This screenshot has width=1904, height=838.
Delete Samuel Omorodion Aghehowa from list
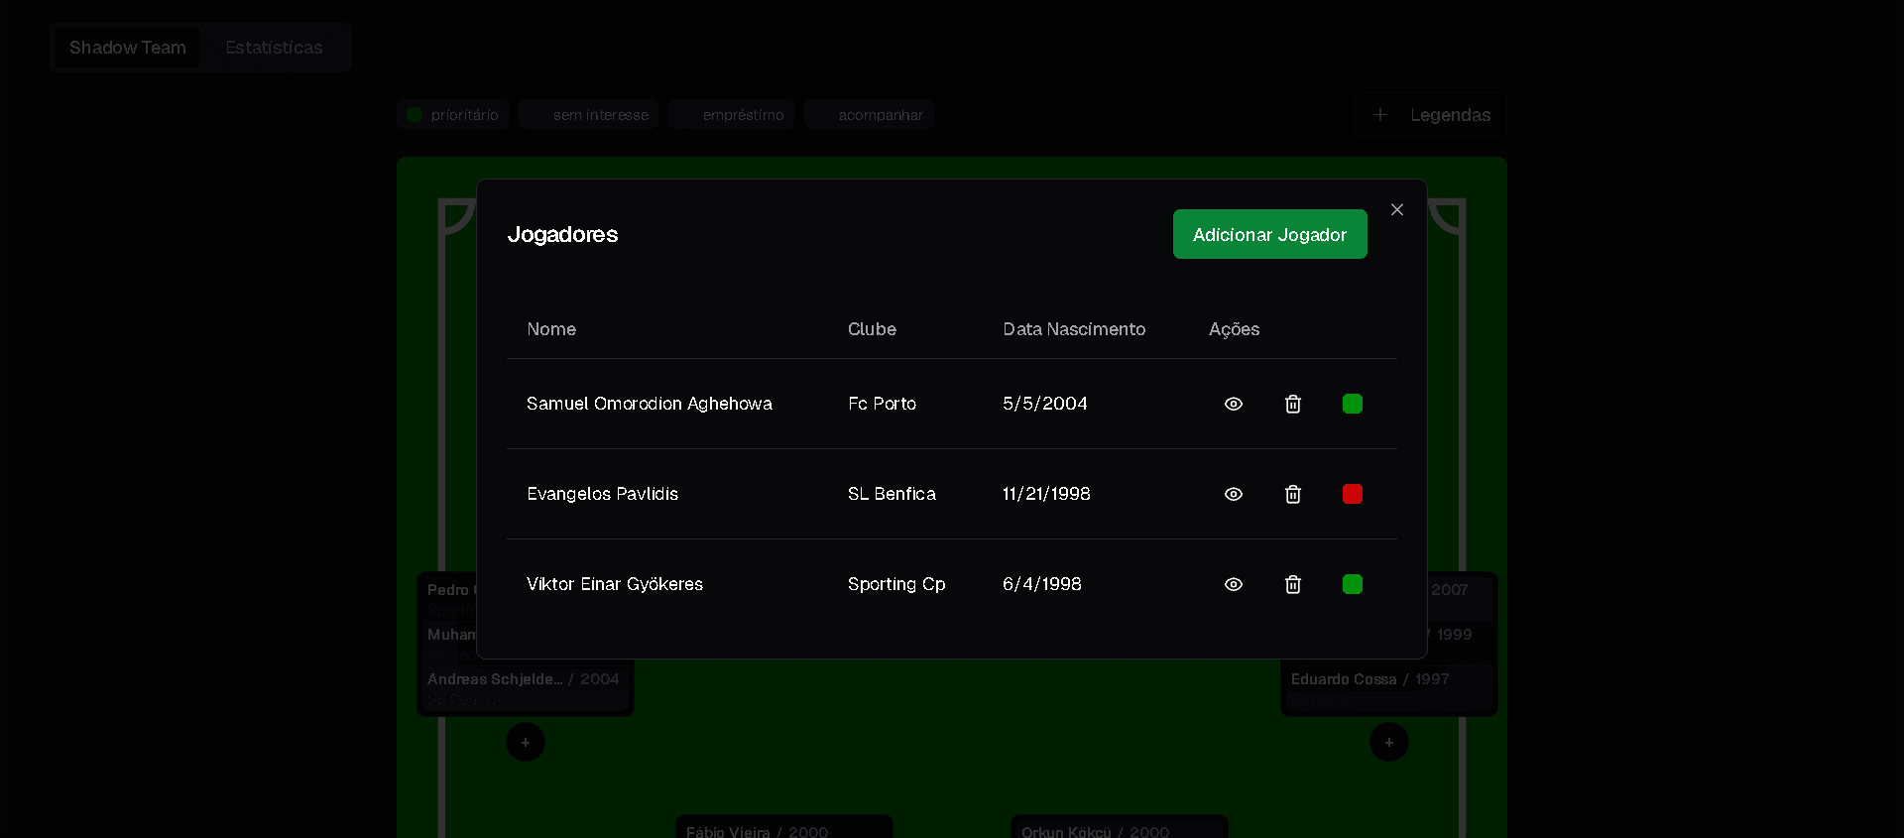pyautogui.click(x=1292, y=404)
